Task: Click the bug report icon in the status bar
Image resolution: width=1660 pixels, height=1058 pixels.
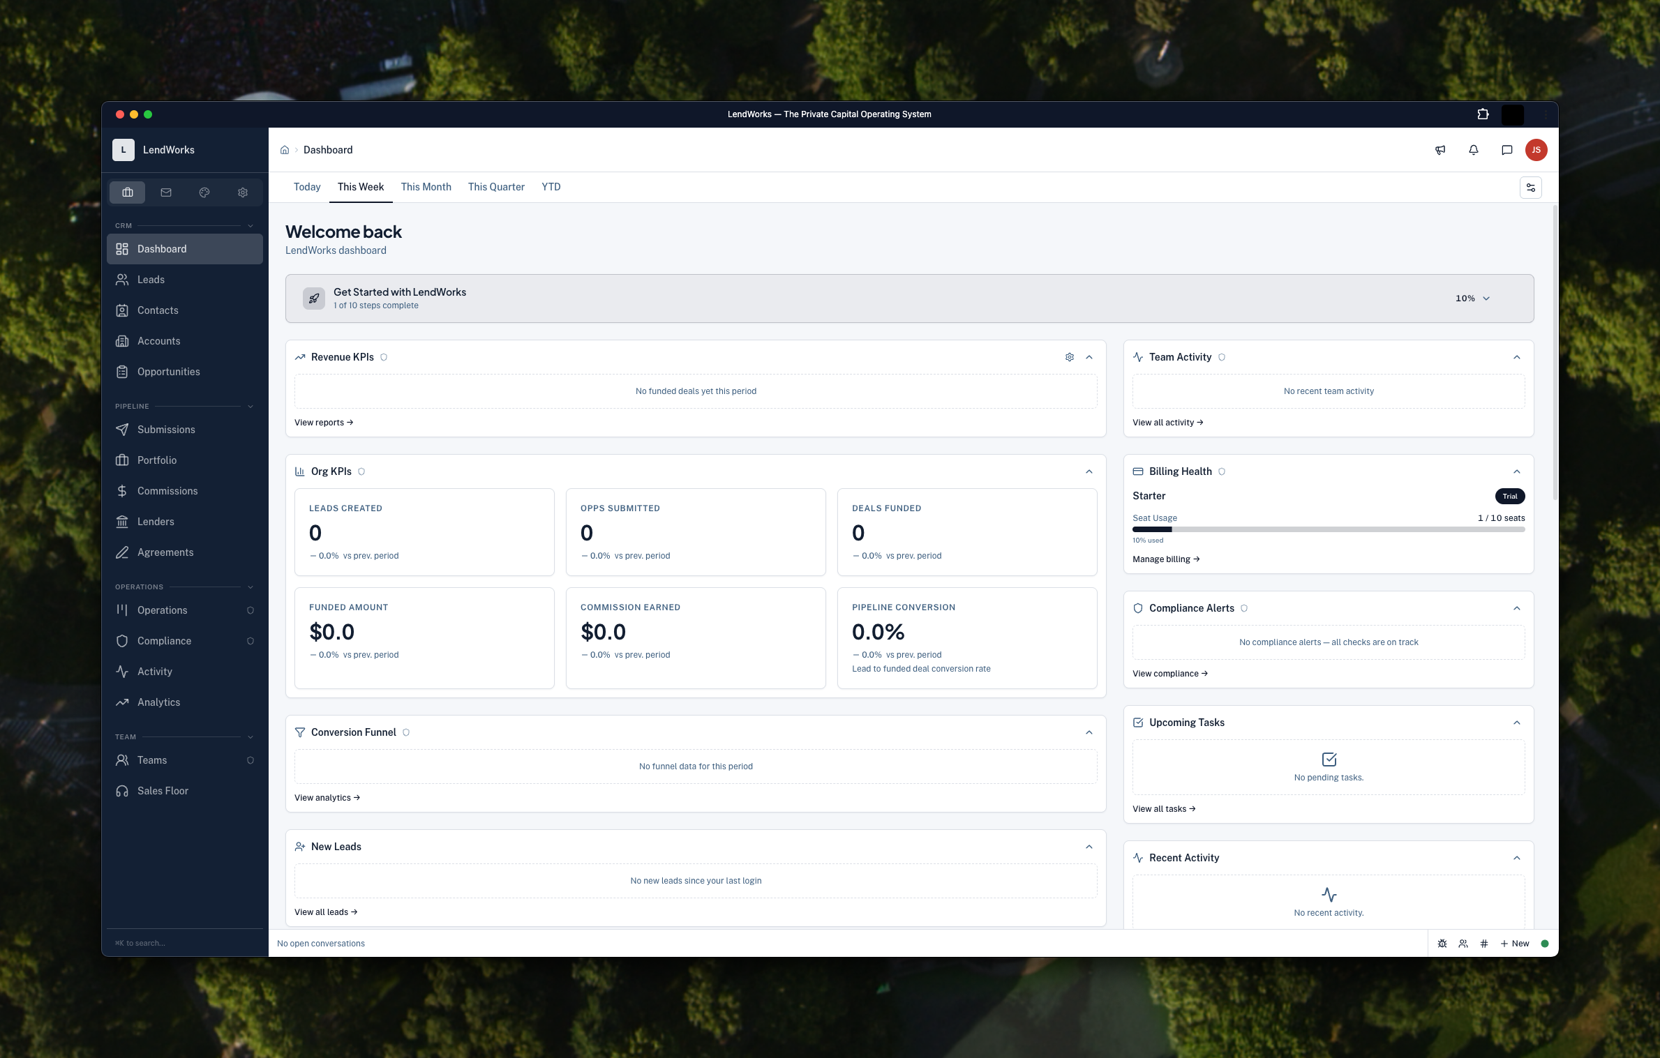Action: pyautogui.click(x=1442, y=944)
